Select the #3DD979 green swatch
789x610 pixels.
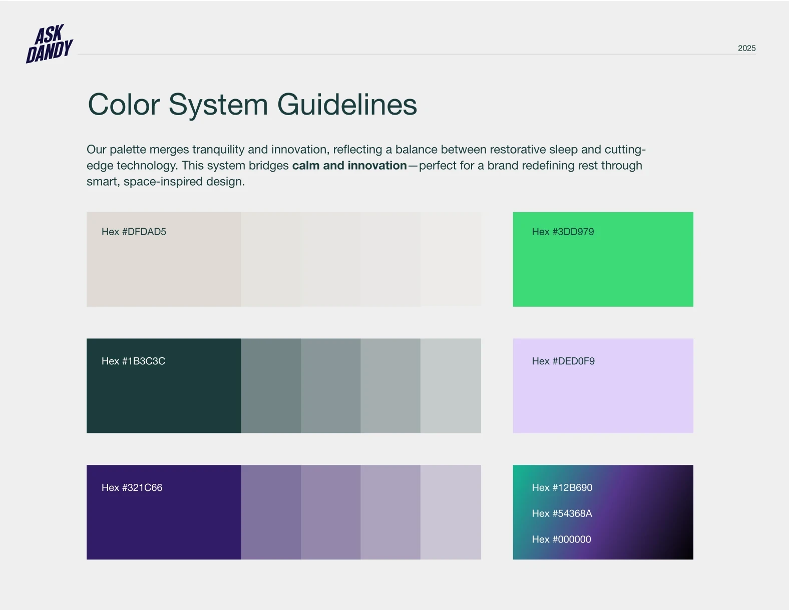click(x=603, y=259)
